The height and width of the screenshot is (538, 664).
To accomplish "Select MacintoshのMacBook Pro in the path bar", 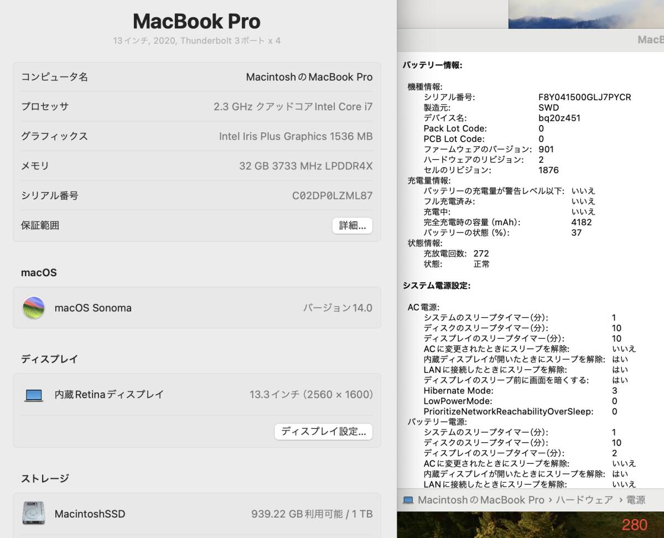I will pyautogui.click(x=481, y=500).
